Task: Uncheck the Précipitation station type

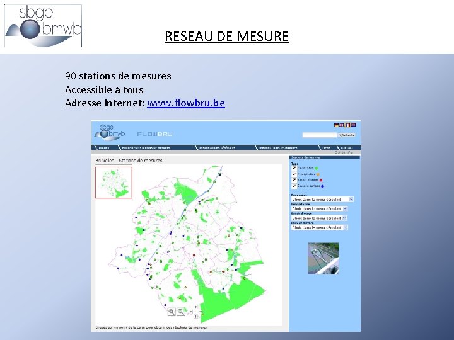Action: [294, 174]
